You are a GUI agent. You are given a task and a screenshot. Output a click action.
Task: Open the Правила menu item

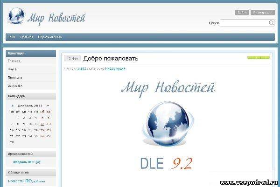[27, 37]
